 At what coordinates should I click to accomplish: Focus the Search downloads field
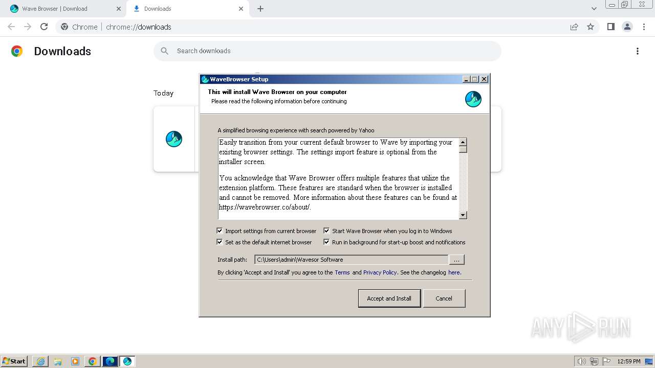click(327, 51)
